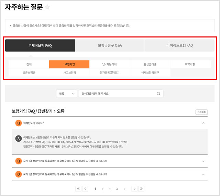Switch to 다이렉트보험 FAQ tab
Image resolution: width=220 pixels, height=196 pixels.
tap(179, 45)
